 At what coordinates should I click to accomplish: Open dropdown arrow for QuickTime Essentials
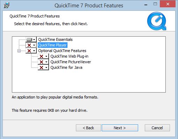(34, 39)
